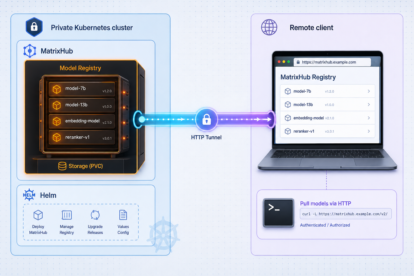Expand the embedding-model row chevron in browser
This screenshot has height=276, width=414.
click(x=369, y=118)
